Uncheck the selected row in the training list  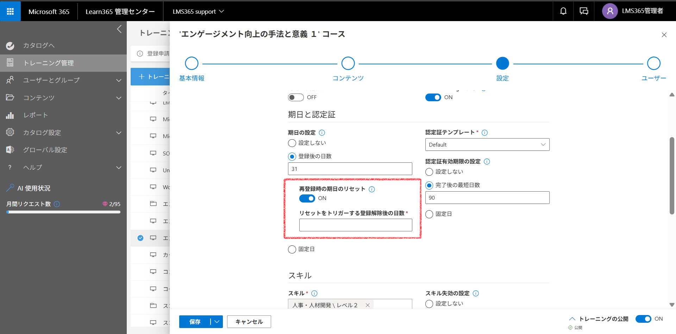[x=140, y=238]
